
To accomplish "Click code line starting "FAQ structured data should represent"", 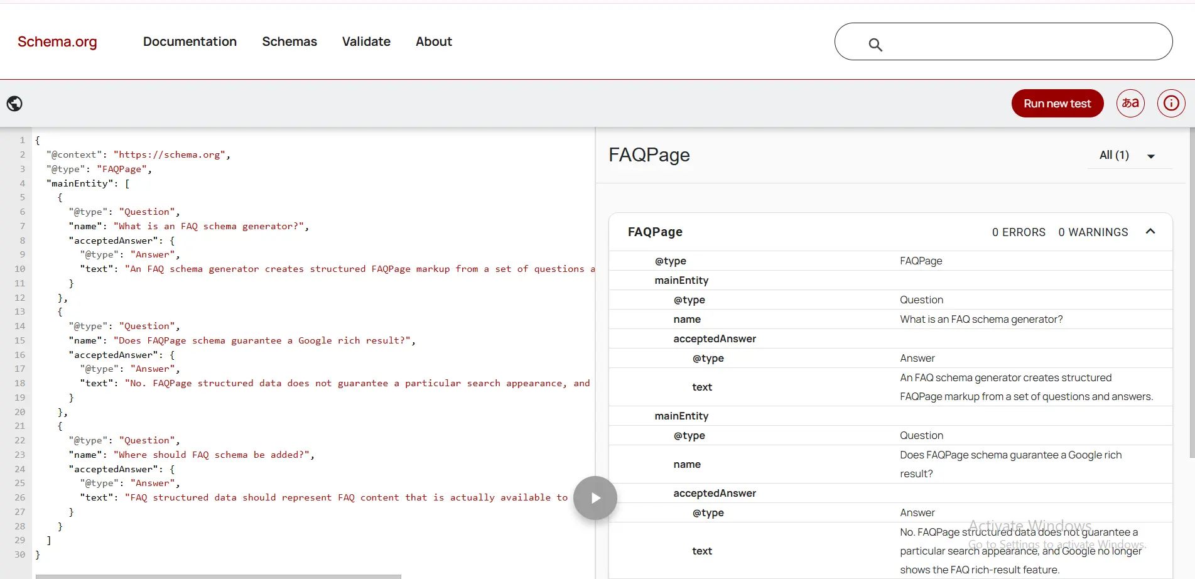I will pos(323,497).
